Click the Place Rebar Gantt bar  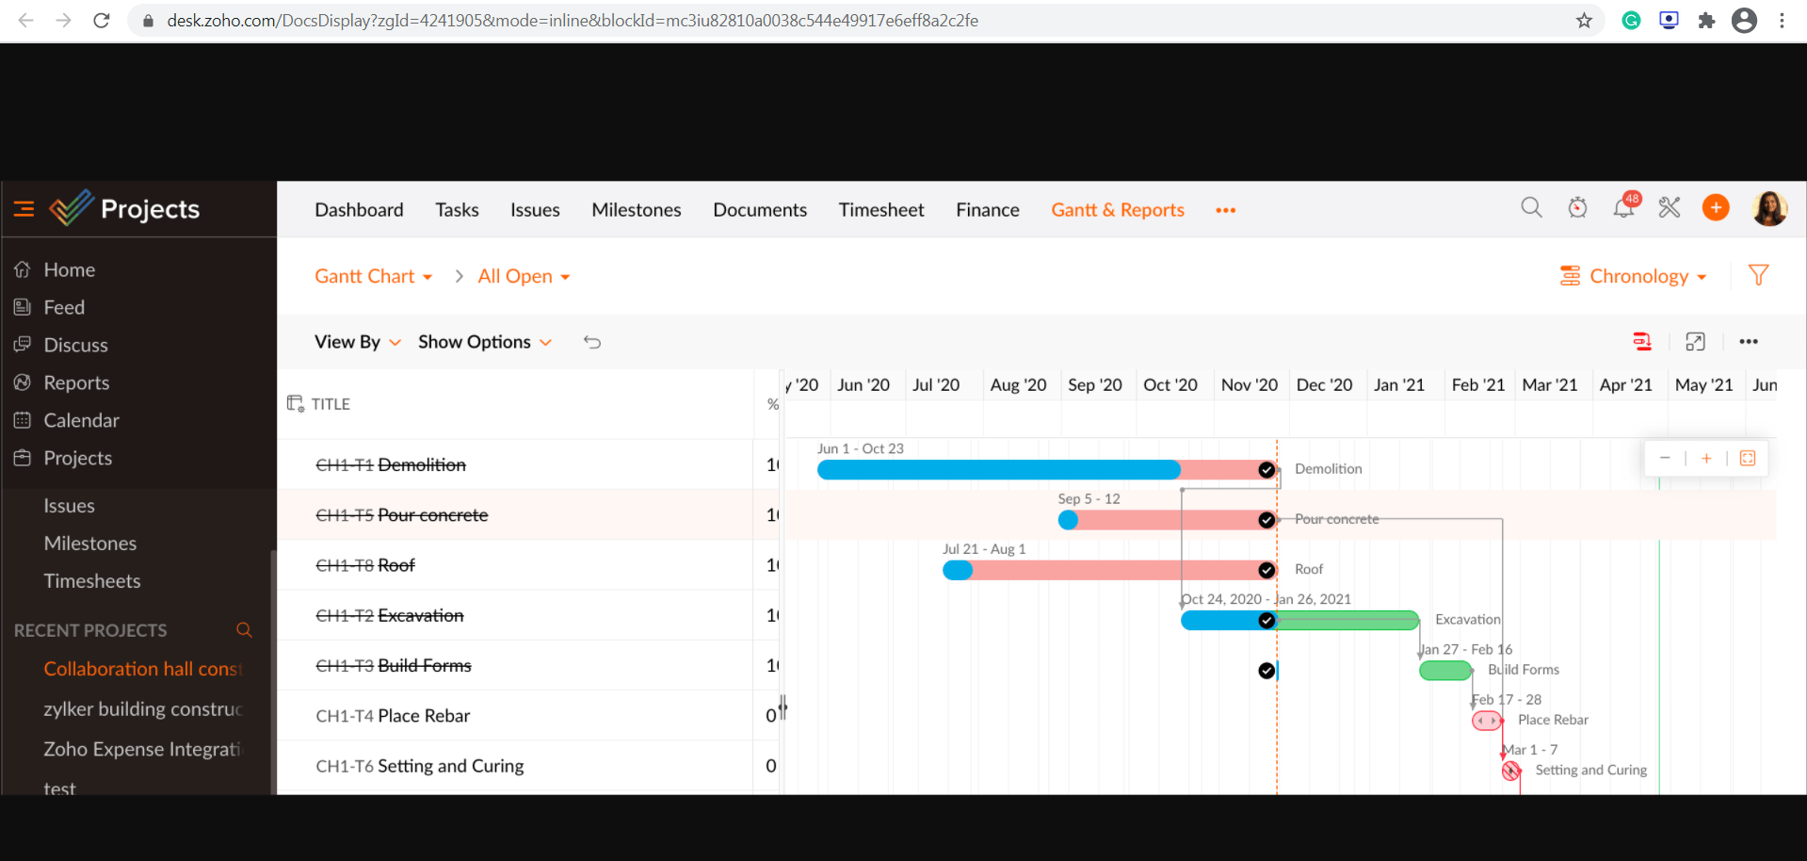coord(1487,721)
